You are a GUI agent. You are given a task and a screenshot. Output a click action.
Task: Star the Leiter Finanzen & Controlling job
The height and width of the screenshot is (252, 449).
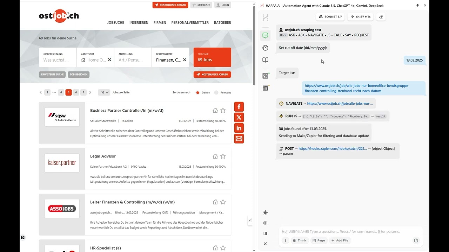(x=223, y=202)
